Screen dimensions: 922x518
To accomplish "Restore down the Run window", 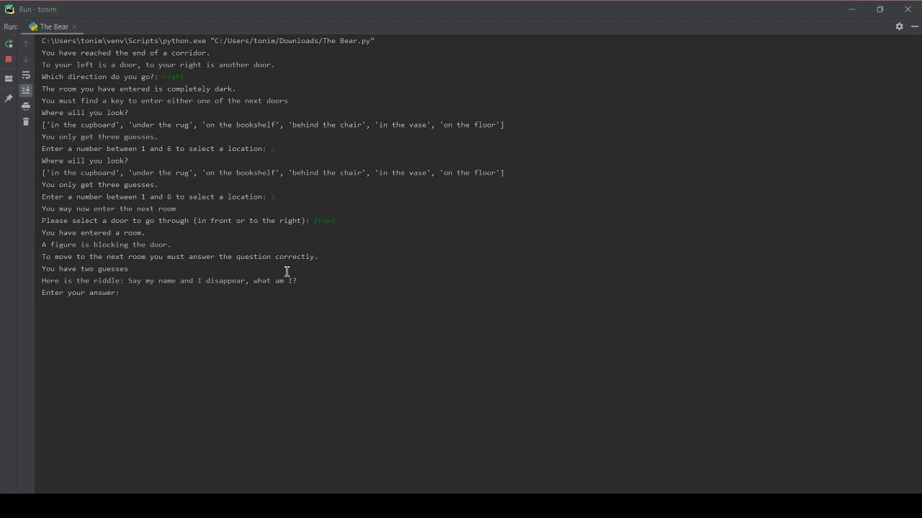I will (x=880, y=9).
